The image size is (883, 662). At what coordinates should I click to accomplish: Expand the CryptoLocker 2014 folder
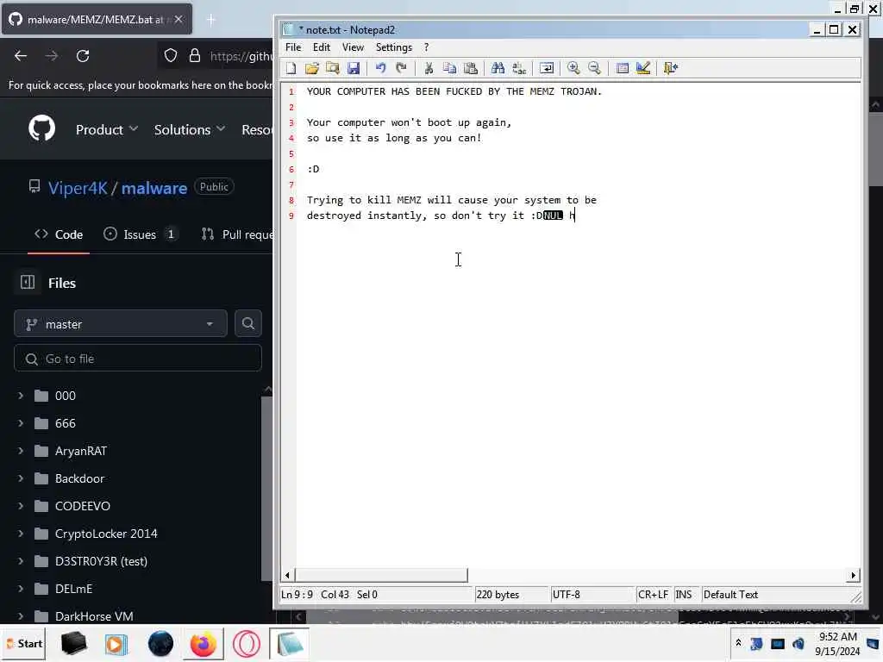21,534
